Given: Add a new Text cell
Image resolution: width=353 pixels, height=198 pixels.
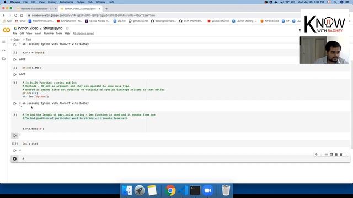Looking at the screenshot, I should [x=27, y=40].
